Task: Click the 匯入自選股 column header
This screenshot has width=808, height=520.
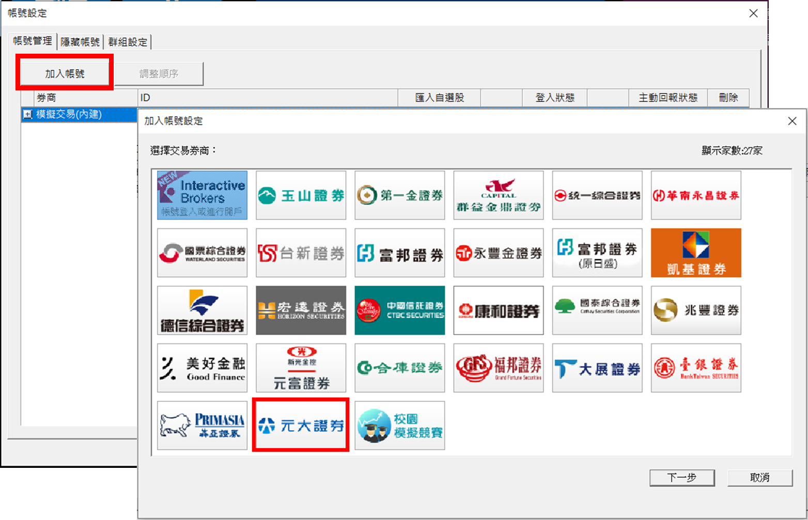Action: 439,98
